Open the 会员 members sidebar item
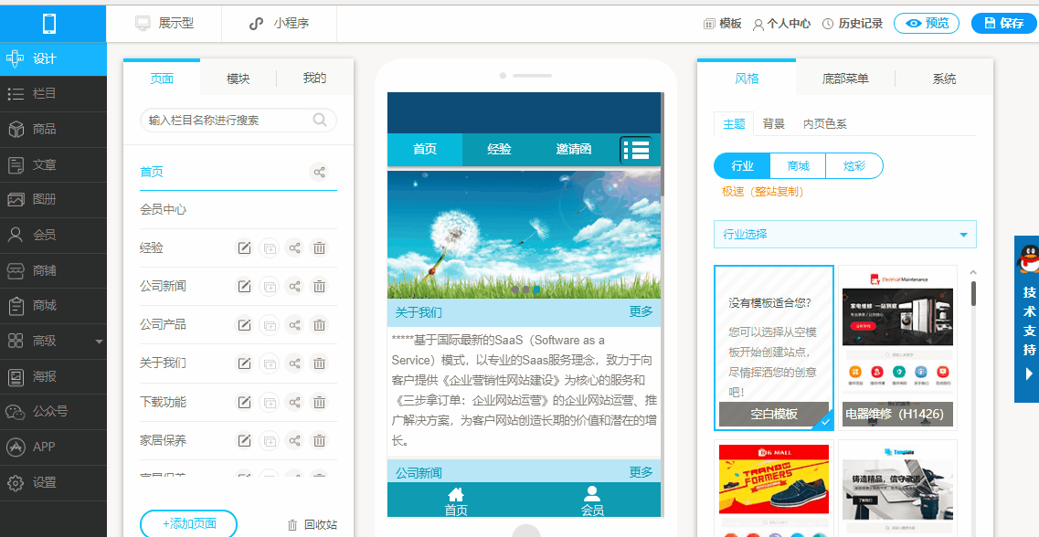 (53, 235)
